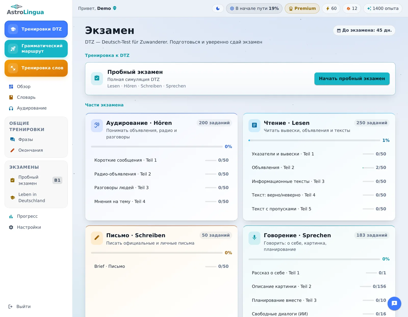The image size is (408, 317).
Task: Open Brief · Письмо task
Action: (161, 267)
